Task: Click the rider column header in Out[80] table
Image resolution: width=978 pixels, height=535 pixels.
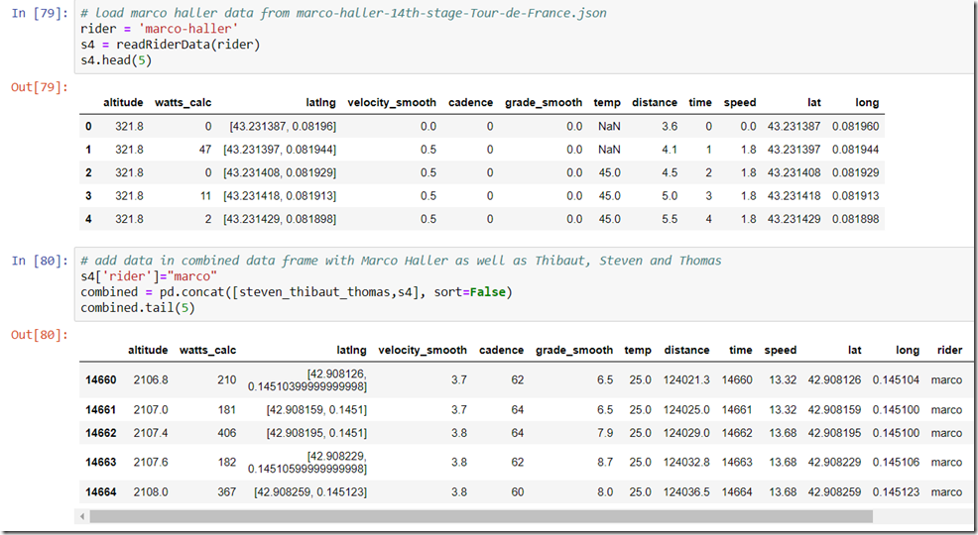Action: click(948, 351)
